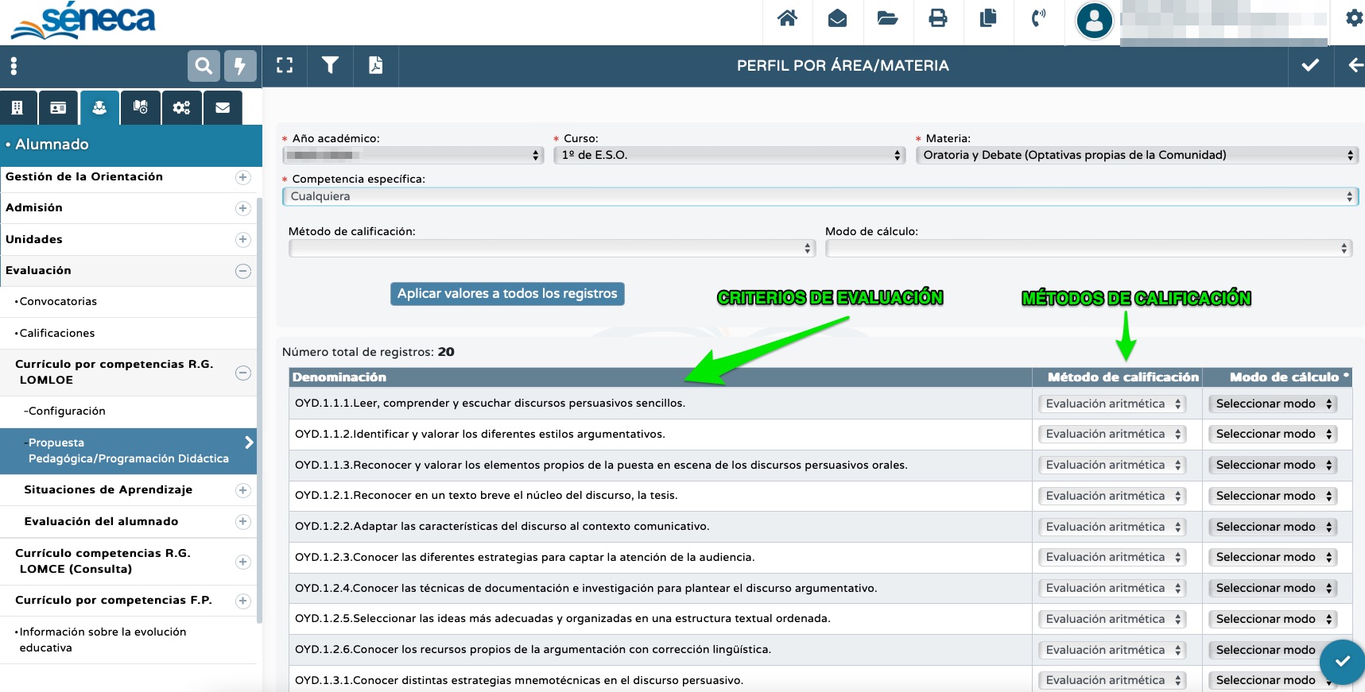Click Aplicar valores a todos los registros

[x=507, y=294]
